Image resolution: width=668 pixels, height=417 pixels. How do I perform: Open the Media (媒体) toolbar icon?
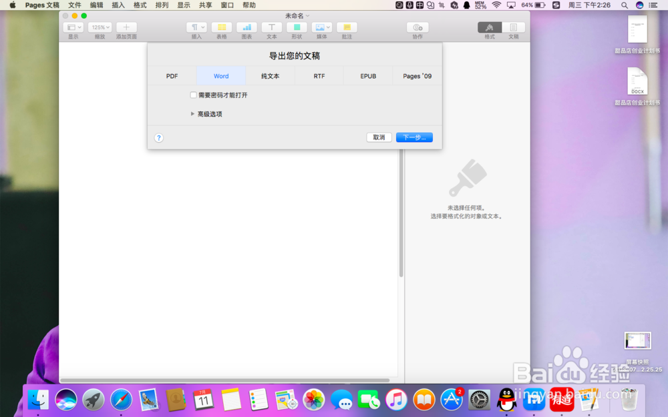click(x=322, y=27)
